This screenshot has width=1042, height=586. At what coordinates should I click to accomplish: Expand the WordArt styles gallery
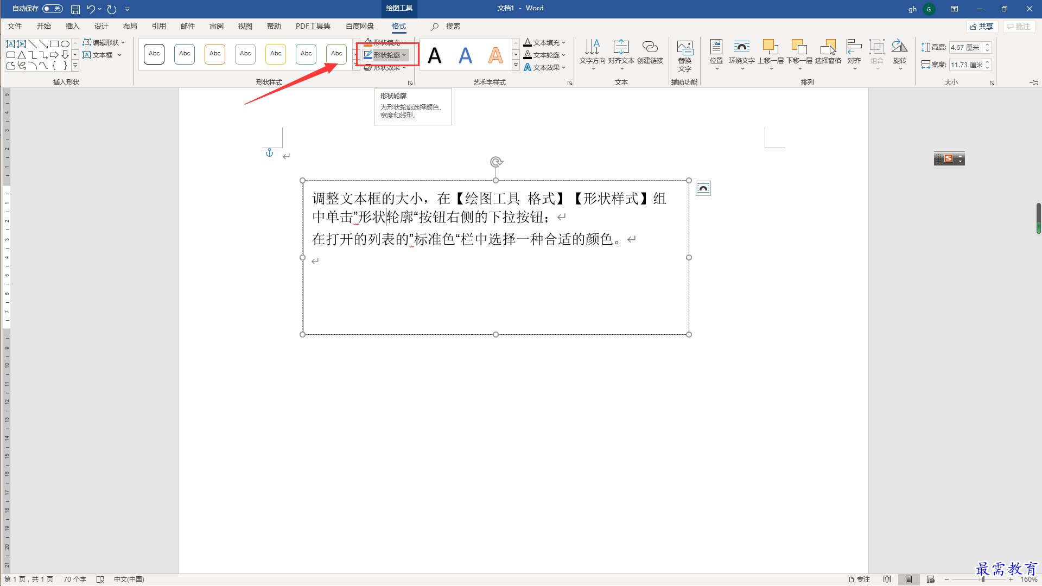[516, 66]
